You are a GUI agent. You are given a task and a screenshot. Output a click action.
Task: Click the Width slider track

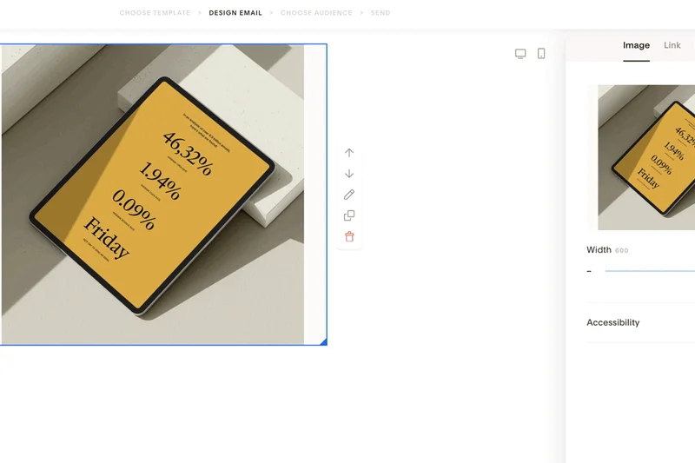[x=650, y=271]
